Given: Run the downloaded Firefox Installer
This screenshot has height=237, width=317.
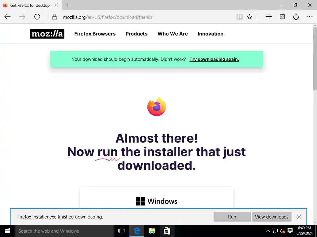Looking at the screenshot, I should click(x=232, y=217).
